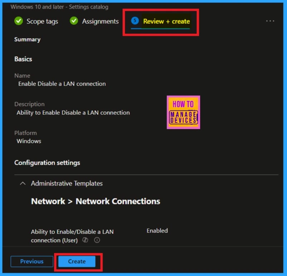The image size is (287, 276).
Task: Click the Copilot icon beside LAN connection (User)
Action: click(85, 240)
